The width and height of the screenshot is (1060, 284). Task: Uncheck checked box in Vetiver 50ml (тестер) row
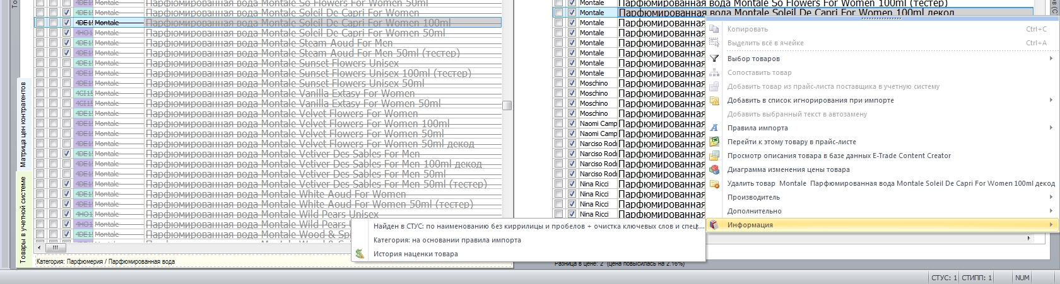click(66, 184)
